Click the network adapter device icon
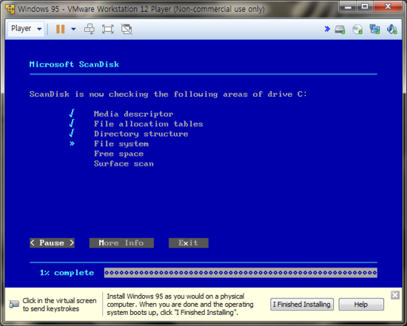407x326 pixels. pyautogui.click(x=374, y=29)
